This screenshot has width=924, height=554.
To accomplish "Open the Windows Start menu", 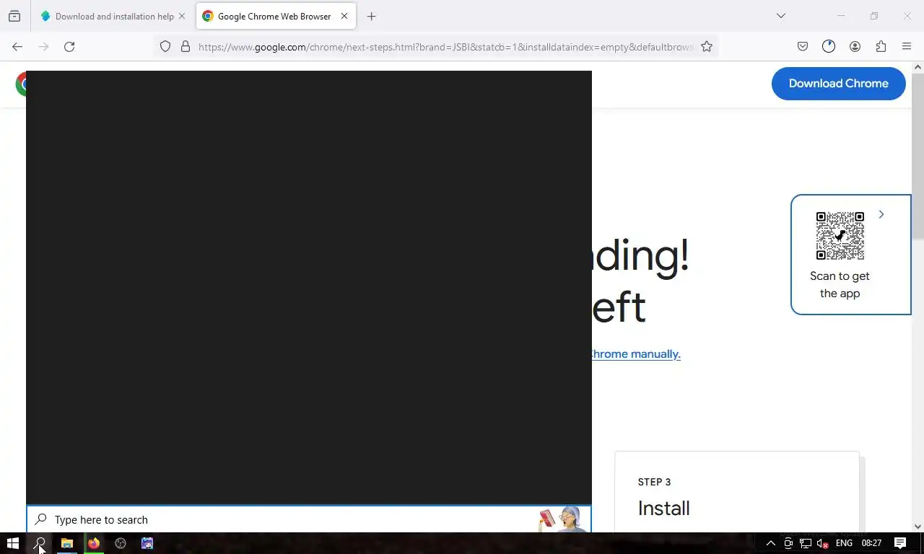I will tap(13, 543).
